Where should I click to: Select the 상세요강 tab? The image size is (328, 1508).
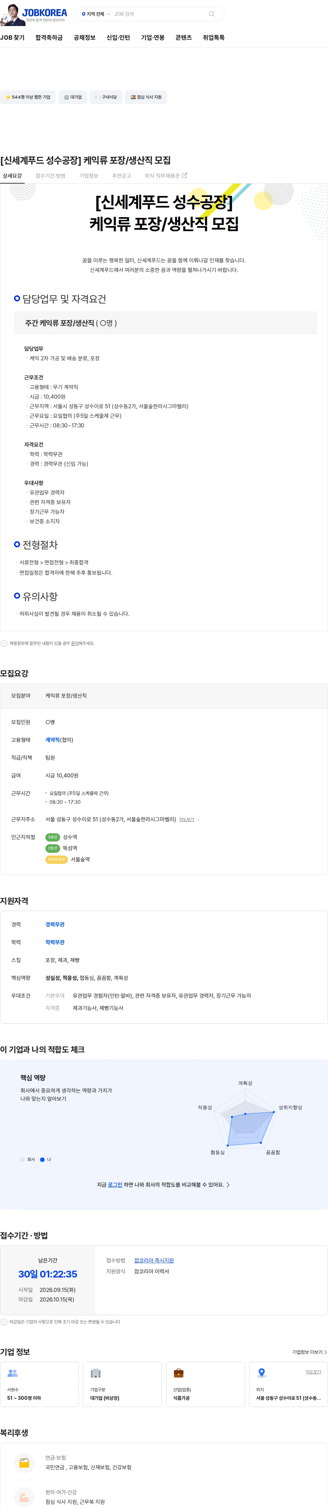coord(12,176)
